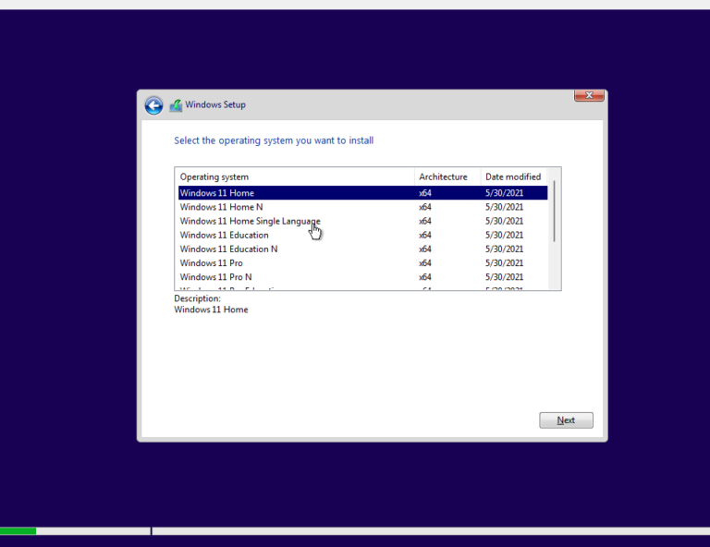
Task: Select the Windows 11 Pro row
Action: coord(362,262)
